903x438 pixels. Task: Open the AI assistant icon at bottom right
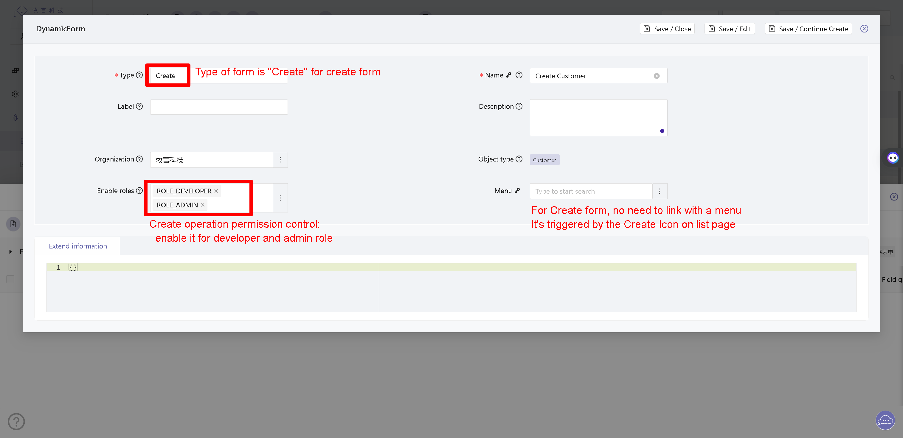point(885,420)
